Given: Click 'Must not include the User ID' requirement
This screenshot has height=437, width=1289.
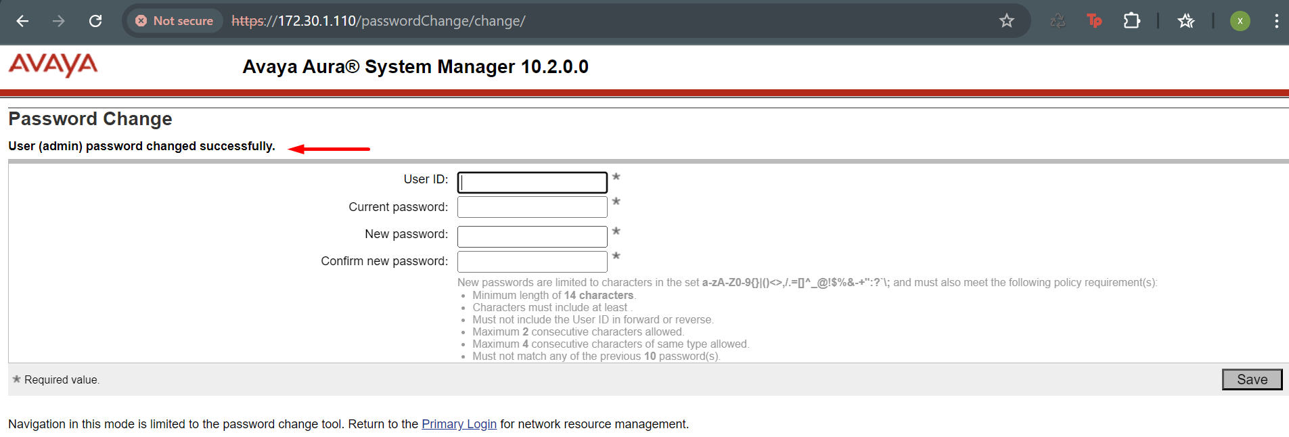Looking at the screenshot, I should [593, 320].
